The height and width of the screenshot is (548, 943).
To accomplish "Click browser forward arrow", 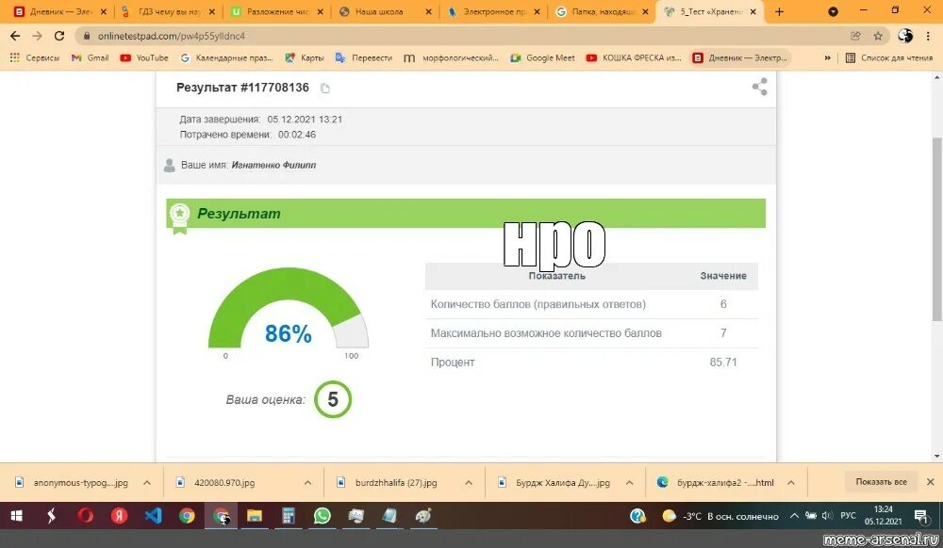I will [x=38, y=36].
